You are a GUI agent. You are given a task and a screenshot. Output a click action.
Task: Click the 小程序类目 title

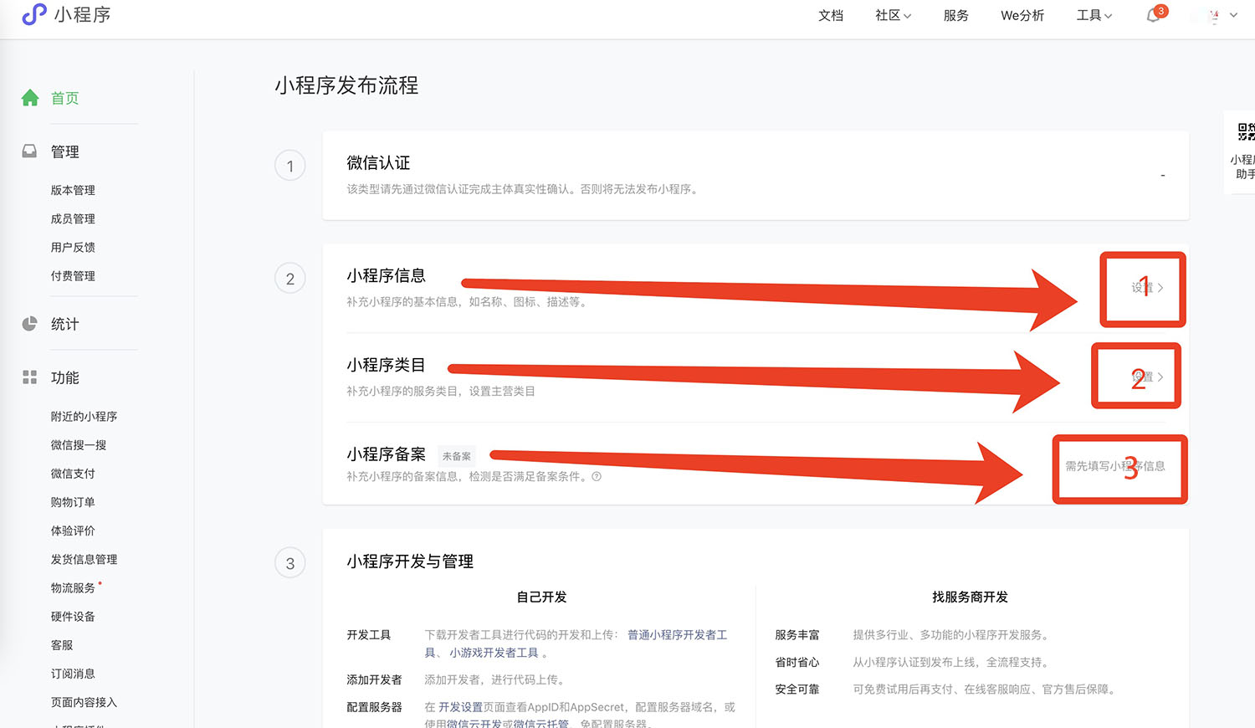(386, 365)
